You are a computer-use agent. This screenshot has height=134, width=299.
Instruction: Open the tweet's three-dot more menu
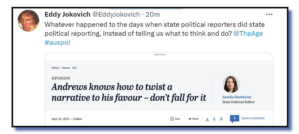coord(269,15)
